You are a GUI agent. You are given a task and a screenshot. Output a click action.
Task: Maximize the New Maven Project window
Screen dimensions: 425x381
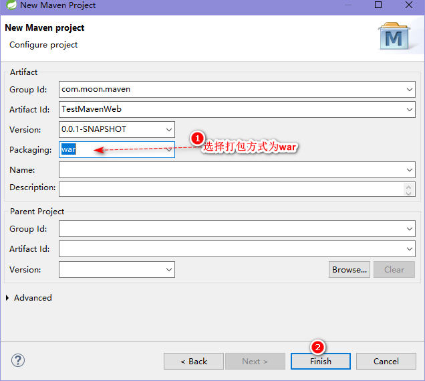click(378, 5)
